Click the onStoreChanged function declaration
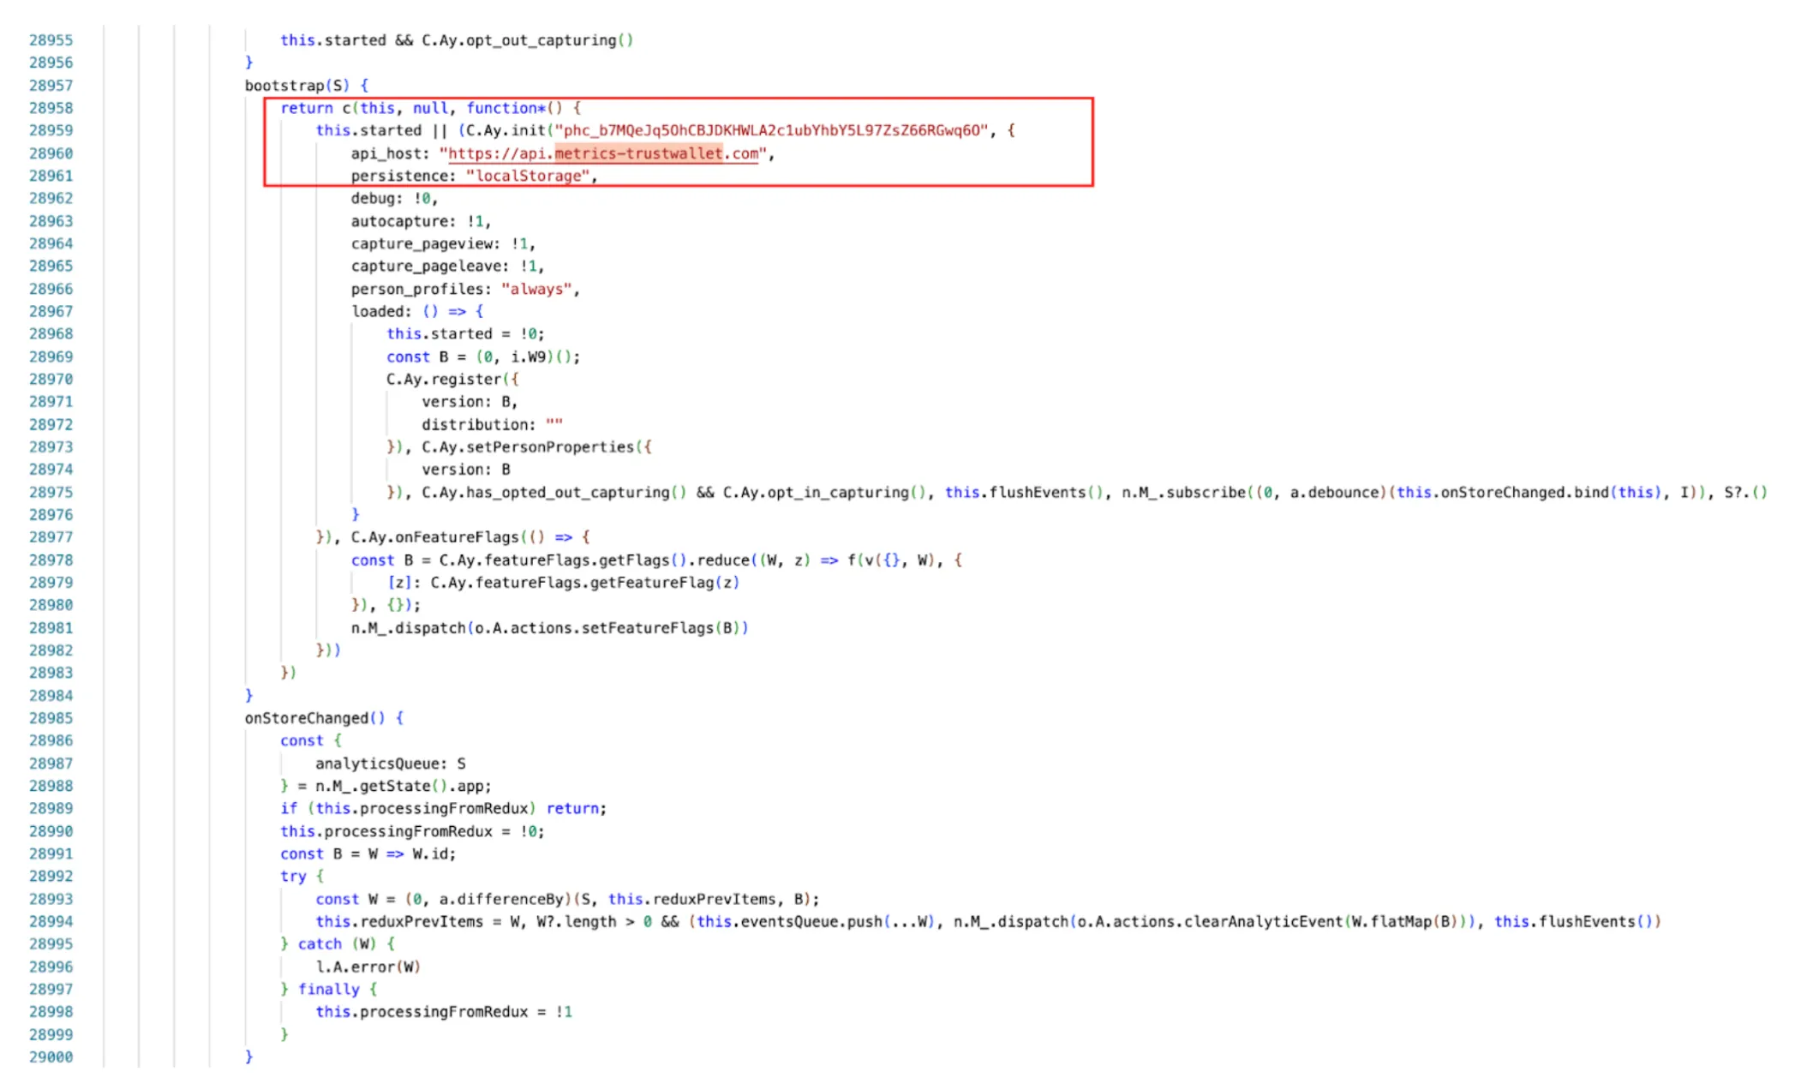This screenshot has height=1078, width=1813. tap(304, 718)
